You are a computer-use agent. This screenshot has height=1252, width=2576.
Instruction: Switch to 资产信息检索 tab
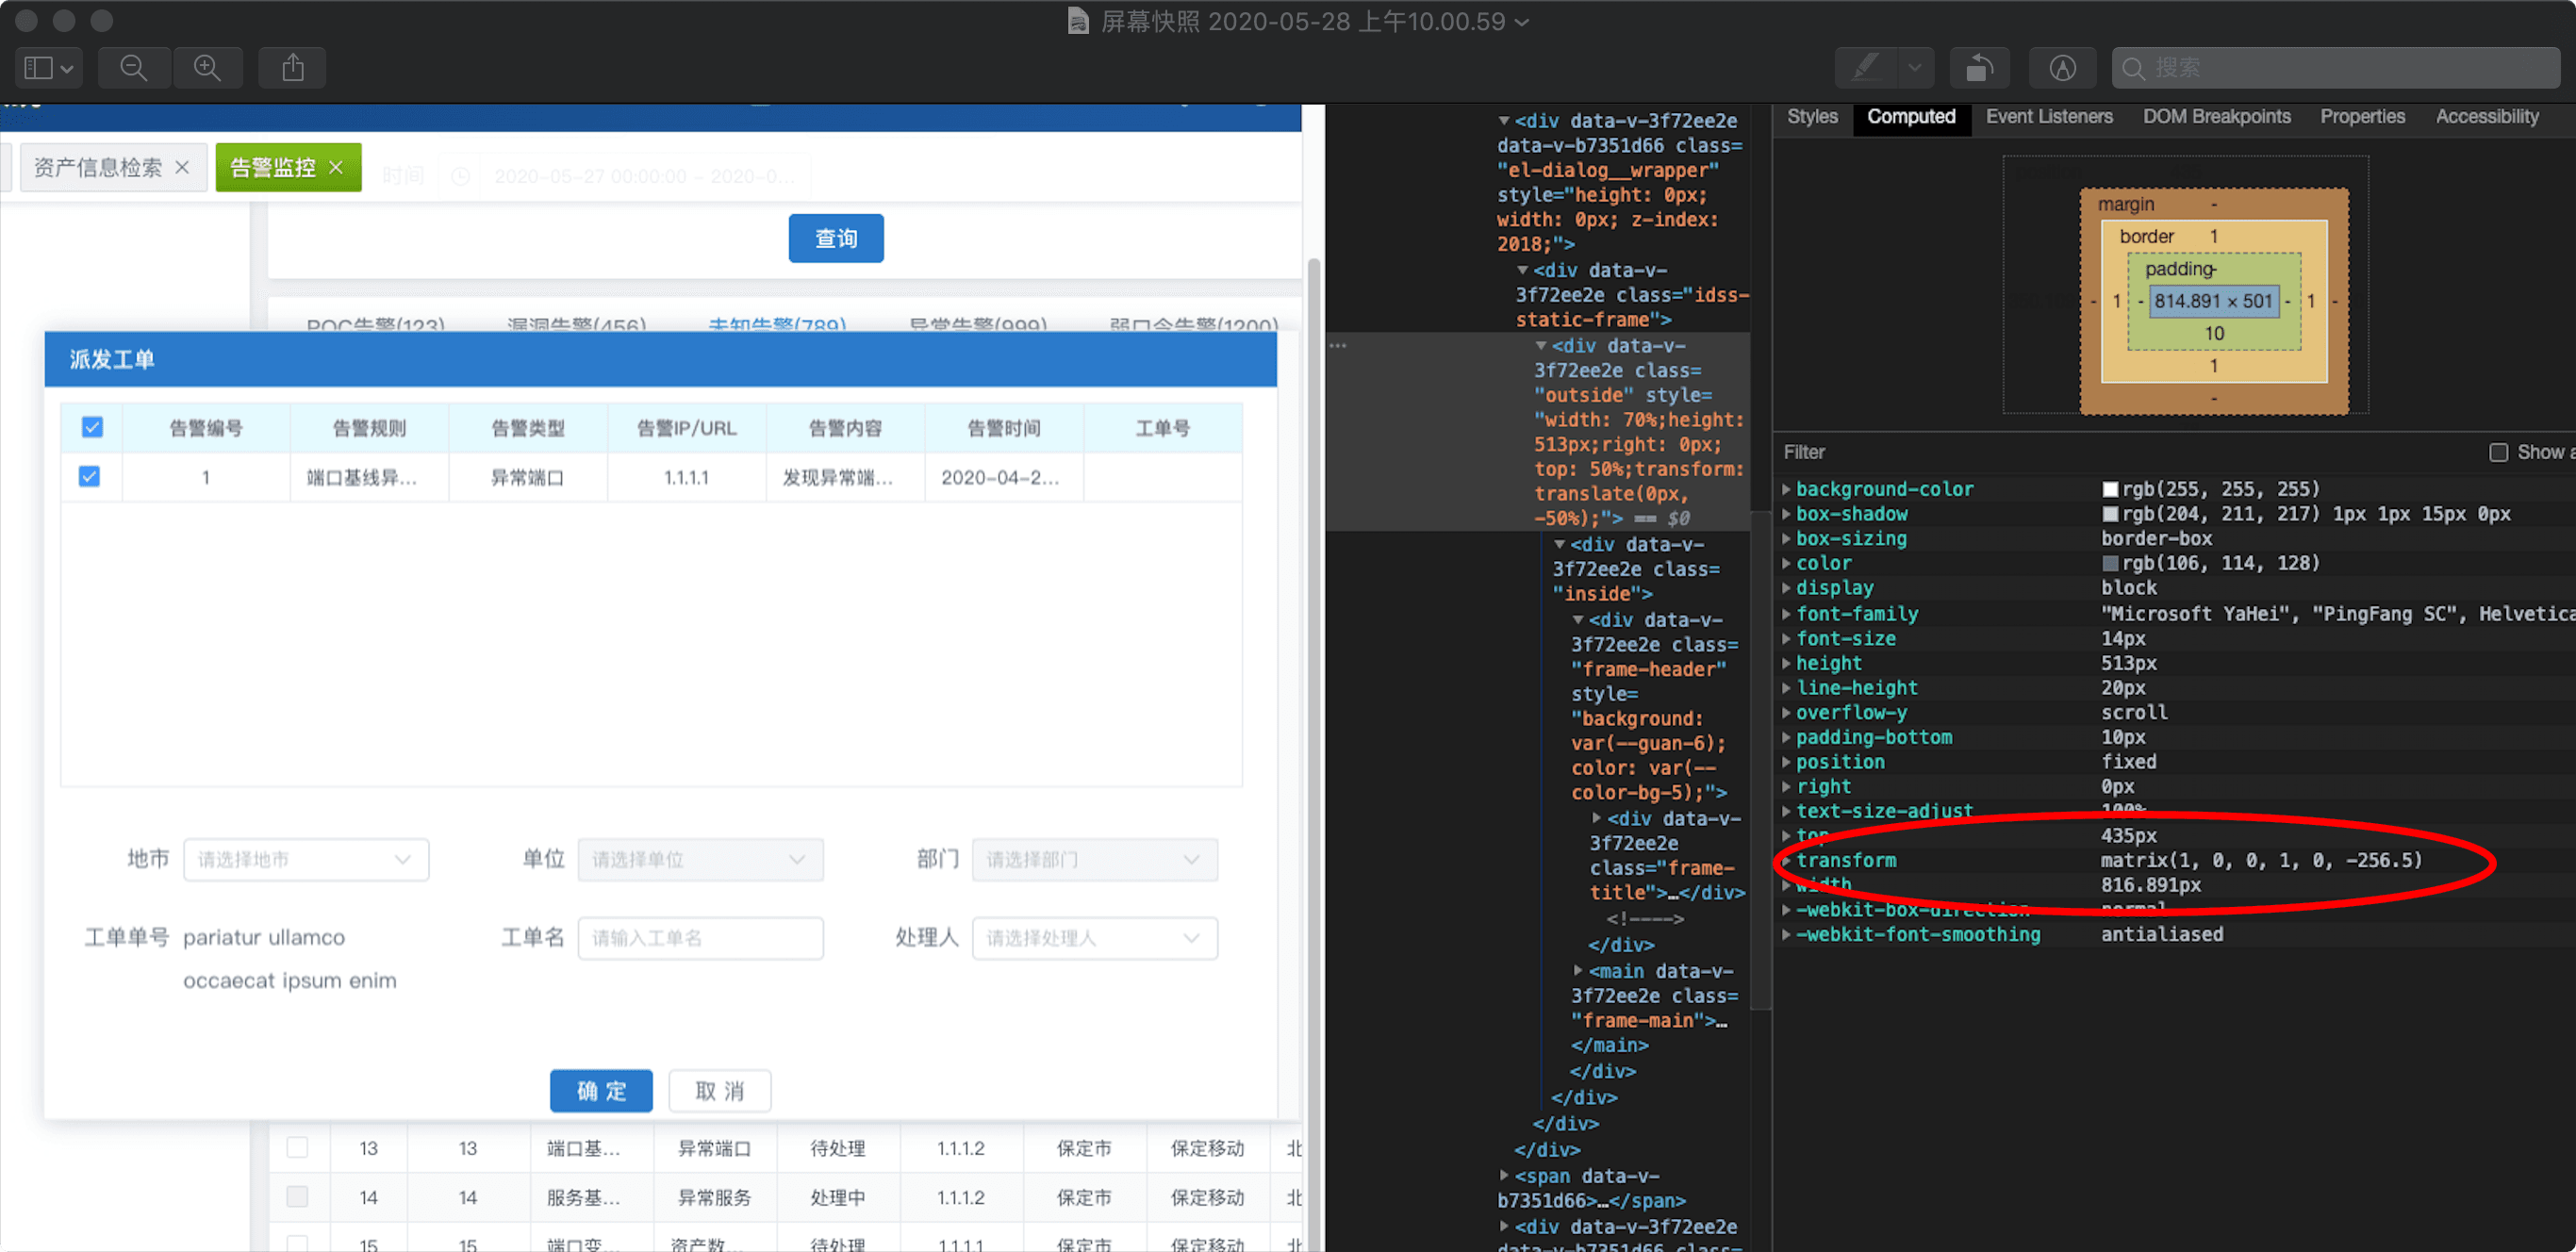[98, 167]
